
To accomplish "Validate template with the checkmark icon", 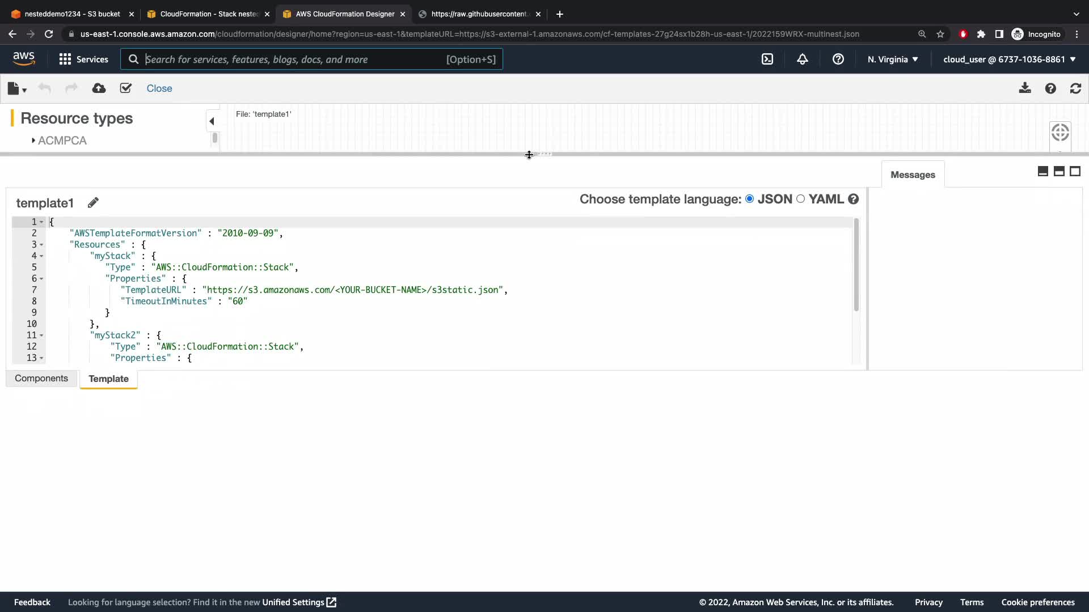I will pos(126,88).
